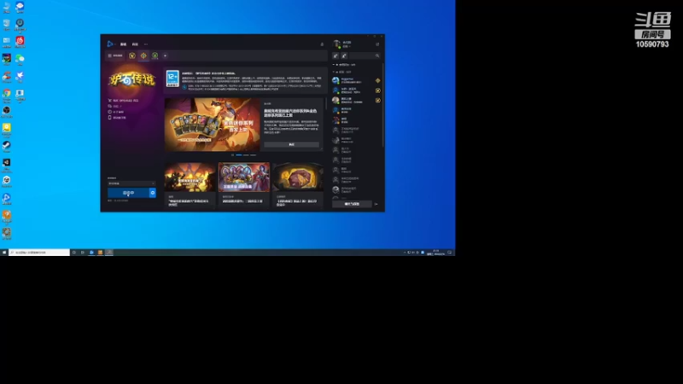Expand the online status dropdown under the username

coord(347,47)
